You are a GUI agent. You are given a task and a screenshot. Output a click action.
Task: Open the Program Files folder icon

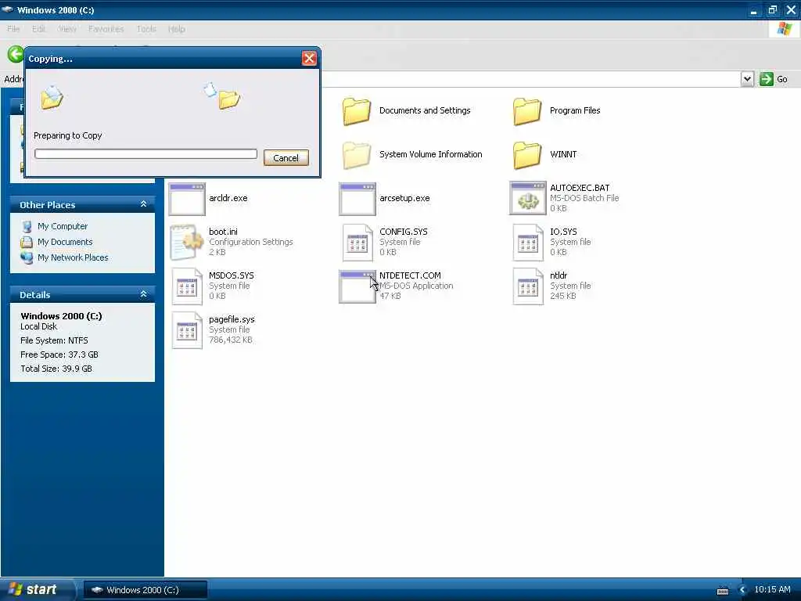(x=527, y=111)
